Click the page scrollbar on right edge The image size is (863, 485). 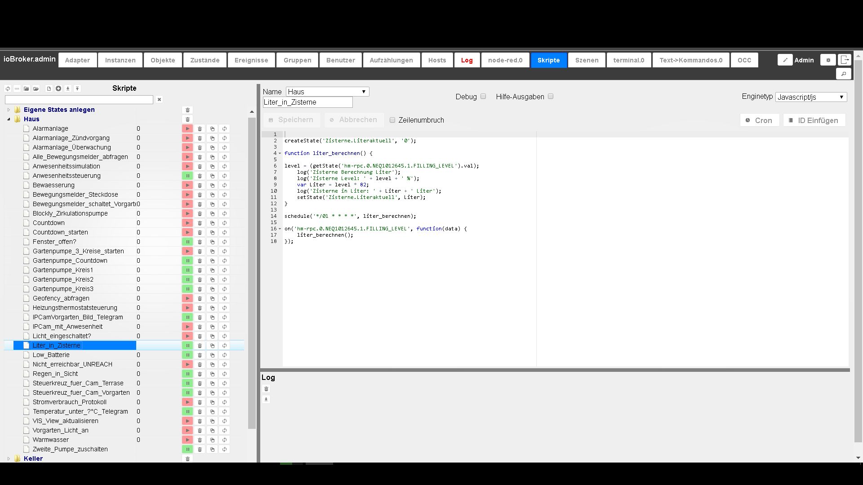pyautogui.click(x=858, y=251)
